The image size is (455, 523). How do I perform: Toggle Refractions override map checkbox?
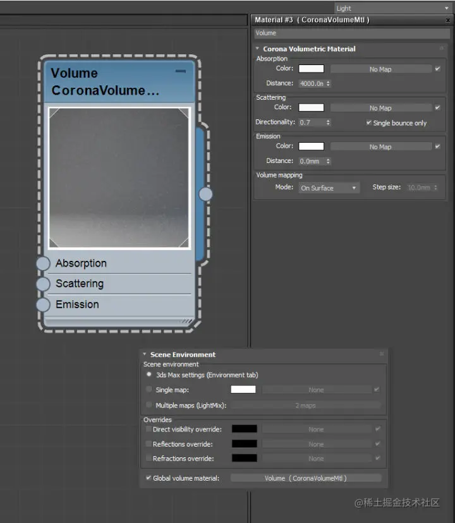point(377,458)
